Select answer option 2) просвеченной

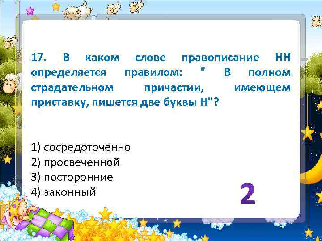pos(75,162)
